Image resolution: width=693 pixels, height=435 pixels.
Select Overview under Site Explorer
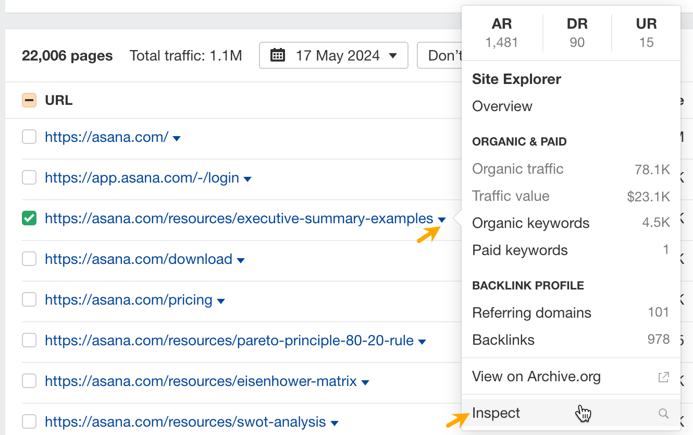[x=502, y=106]
